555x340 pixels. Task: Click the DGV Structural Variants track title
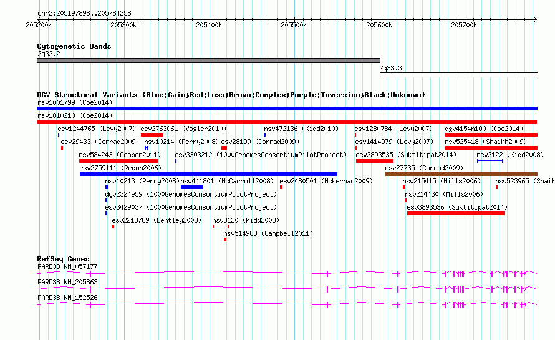coord(231,95)
